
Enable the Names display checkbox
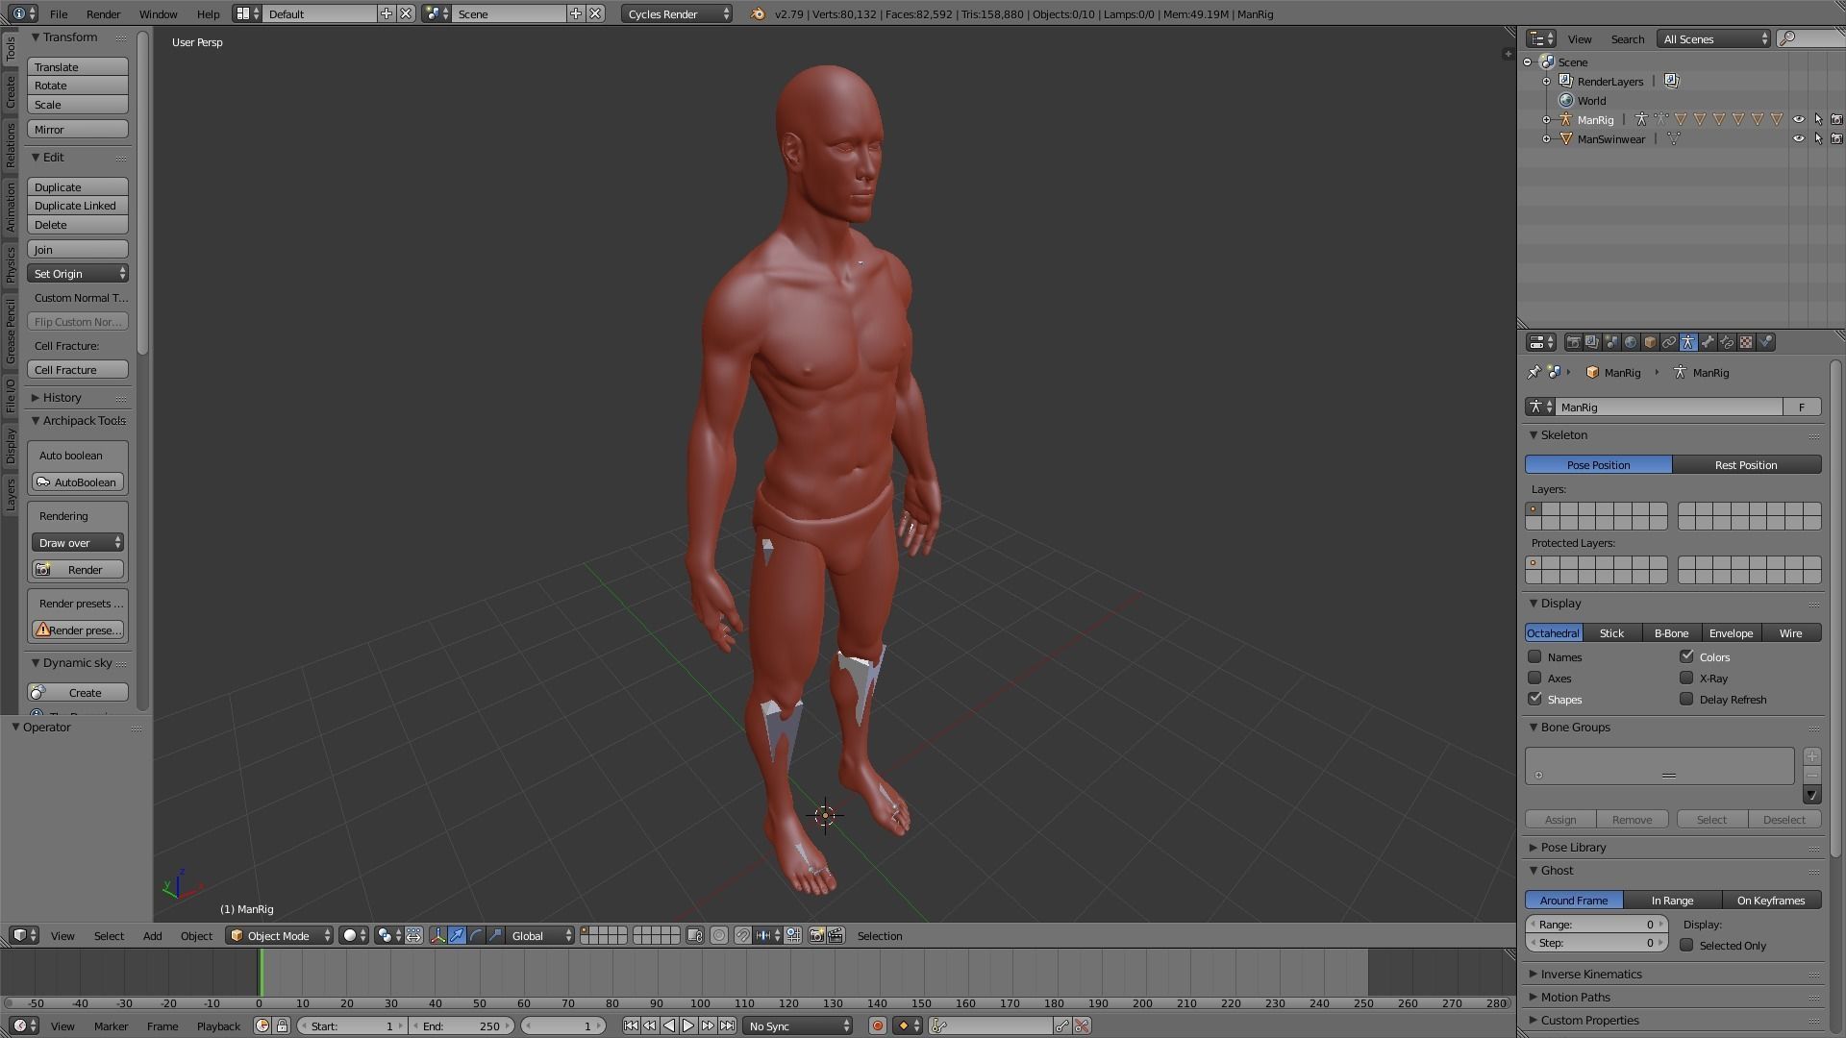(x=1535, y=657)
